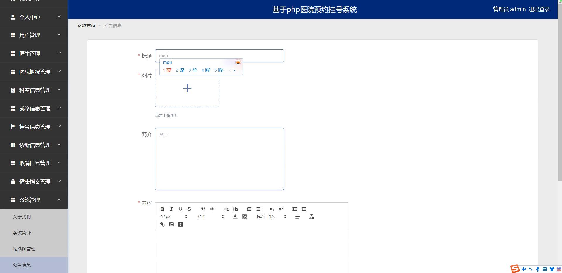
Task: Expand the 健康档案管理 menu
Action: click(x=34, y=182)
